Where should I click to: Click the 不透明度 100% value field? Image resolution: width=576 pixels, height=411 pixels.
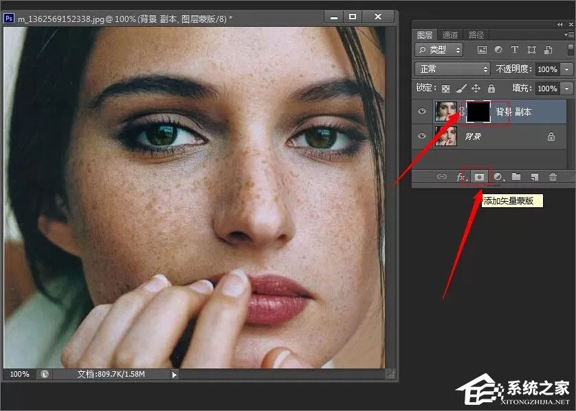tap(548, 69)
